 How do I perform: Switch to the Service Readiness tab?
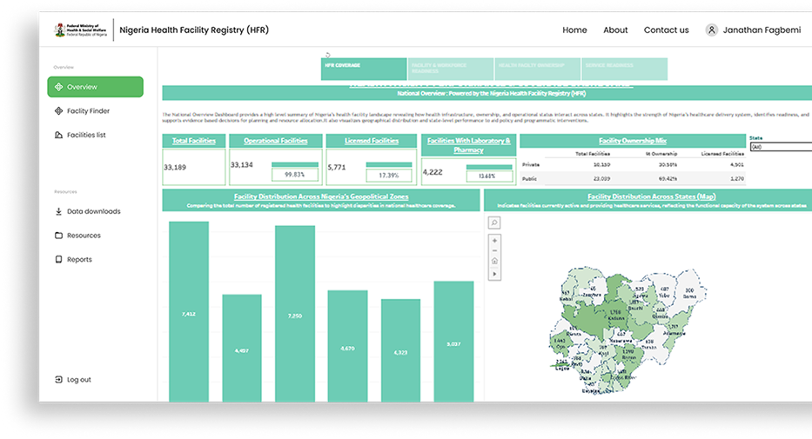tap(625, 69)
